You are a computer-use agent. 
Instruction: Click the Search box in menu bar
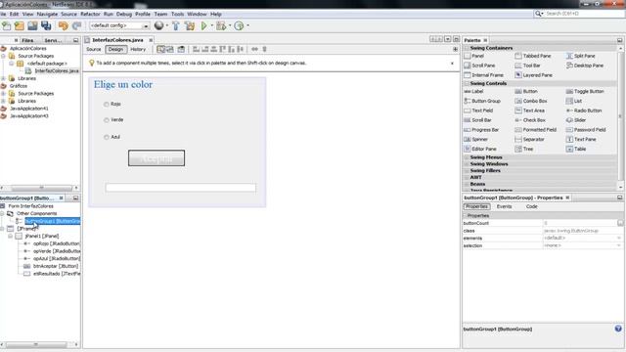[579, 14]
